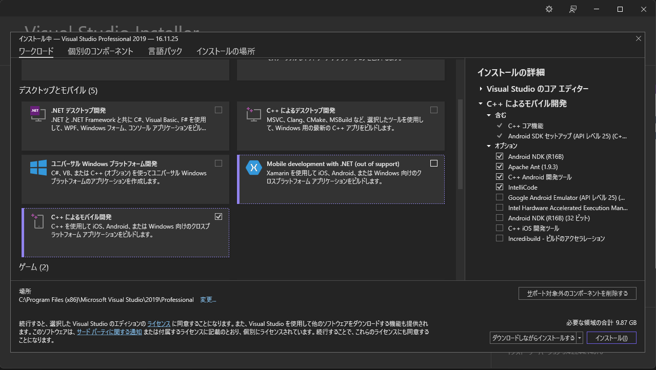The height and width of the screenshot is (370, 656).
Task: Click the デスクトップとモバイル (5) heading
Action: (58, 91)
